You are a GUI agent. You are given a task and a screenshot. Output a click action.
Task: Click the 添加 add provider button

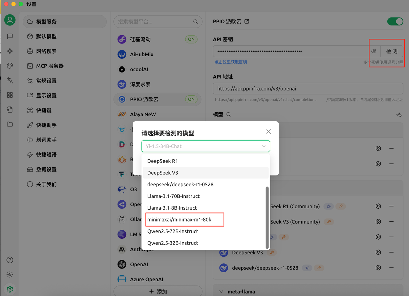click(x=158, y=291)
